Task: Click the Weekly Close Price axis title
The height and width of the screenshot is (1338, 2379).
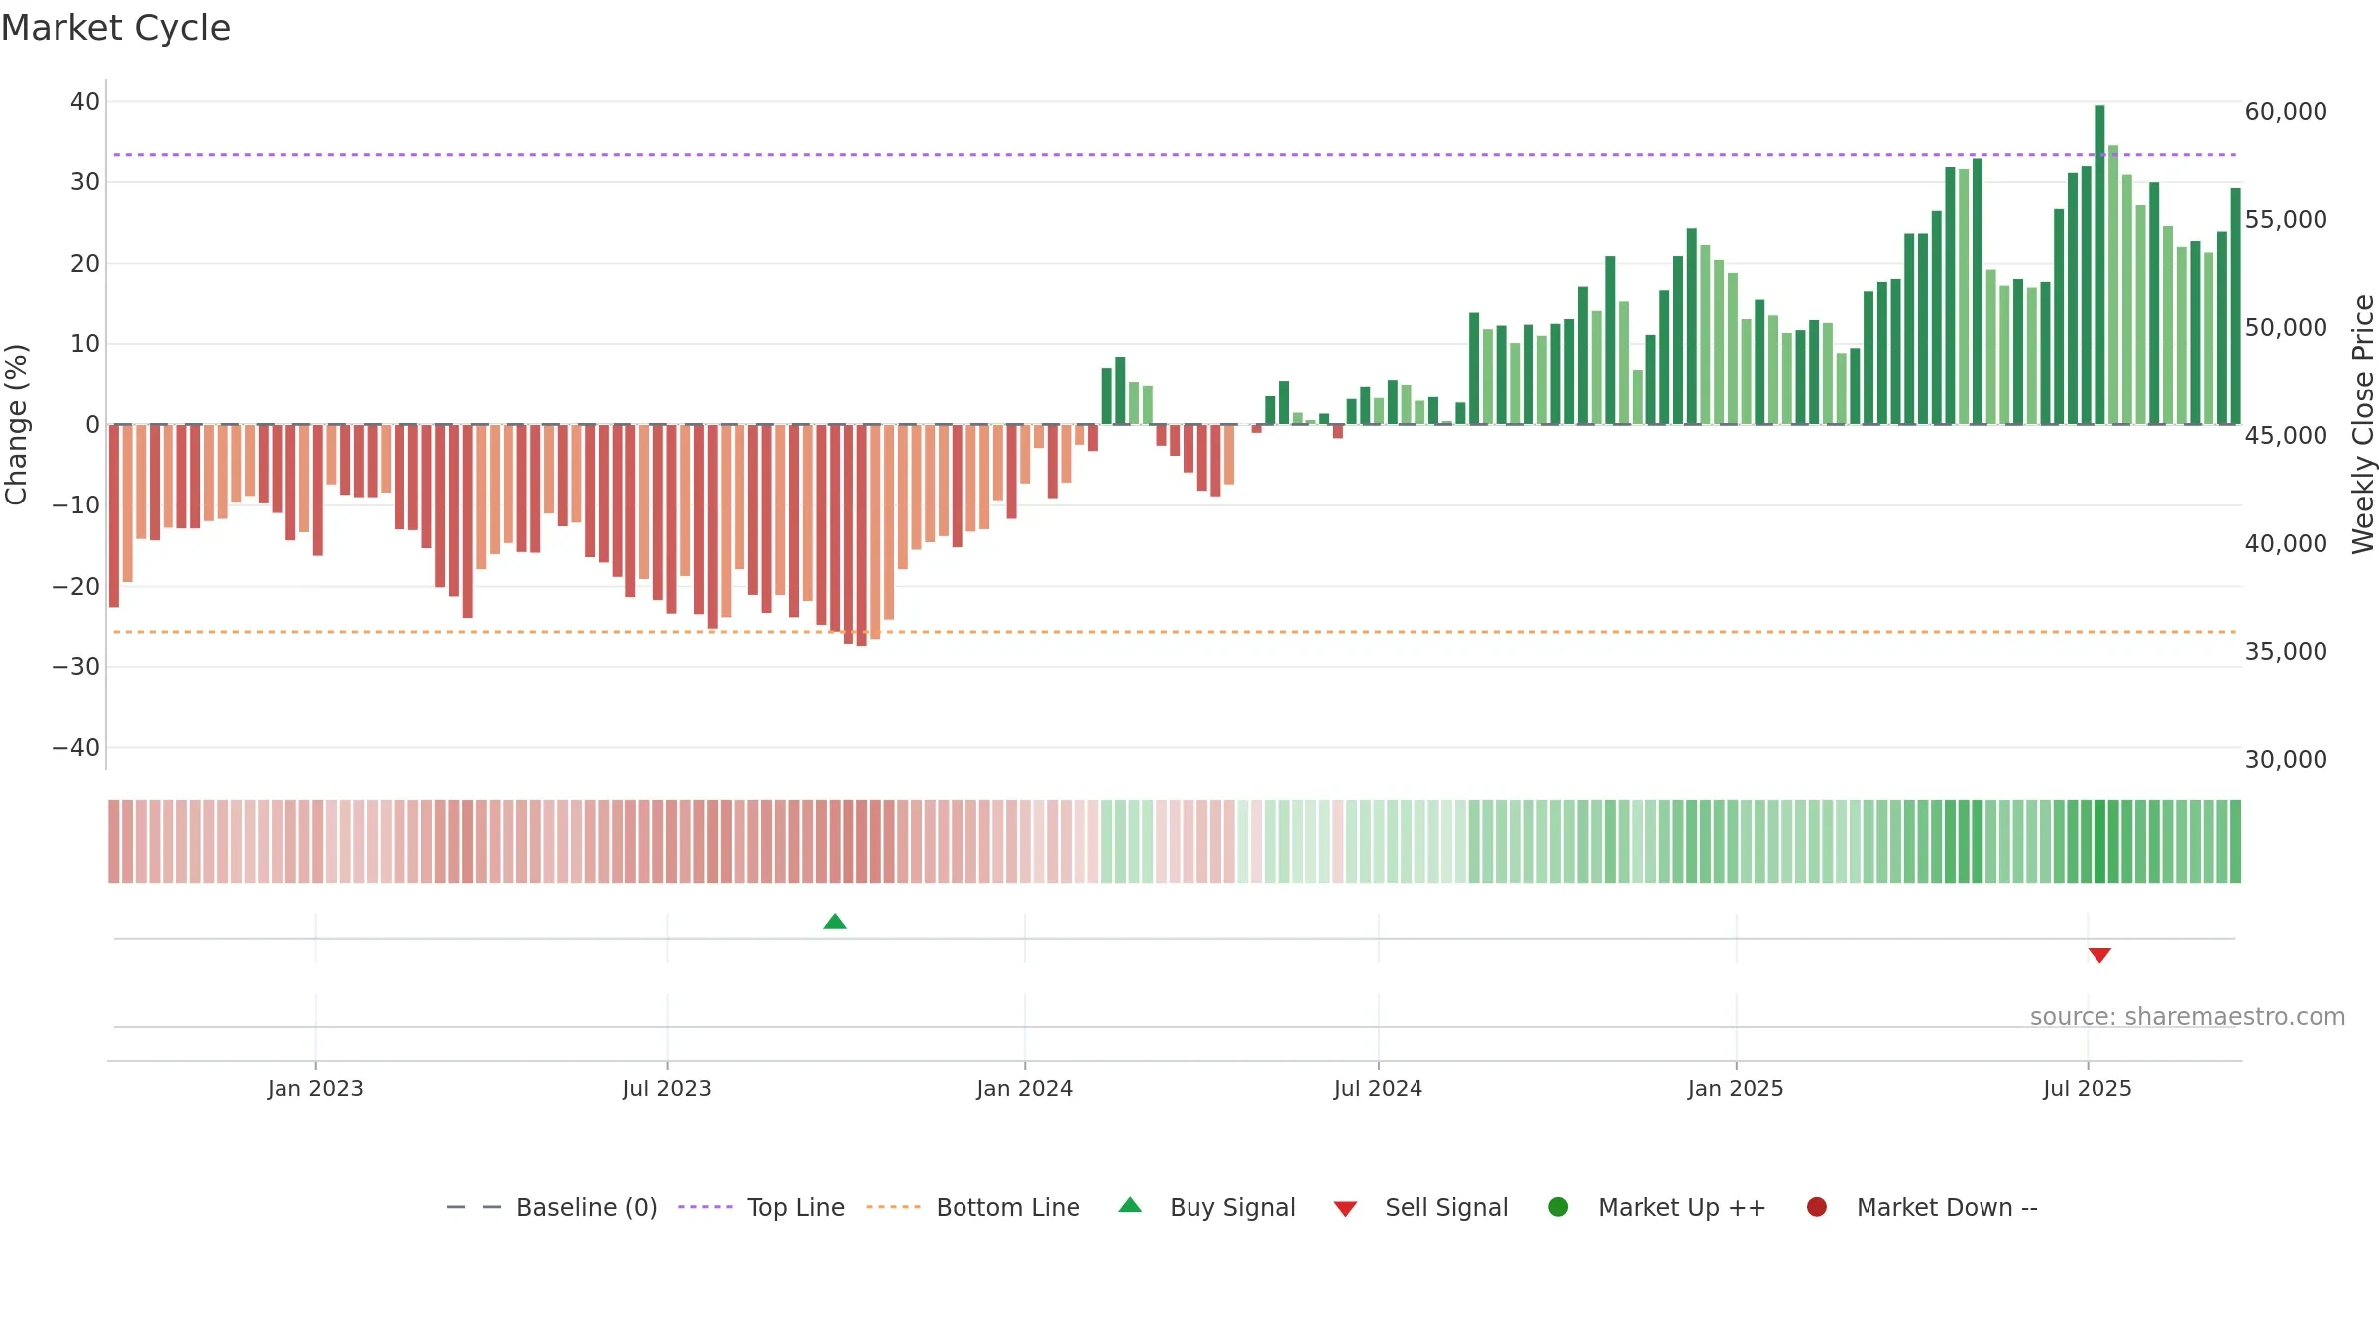Action: tap(2363, 424)
